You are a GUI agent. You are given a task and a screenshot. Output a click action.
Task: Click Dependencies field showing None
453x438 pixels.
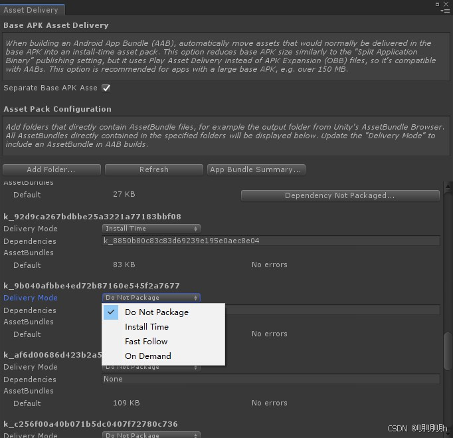point(271,379)
